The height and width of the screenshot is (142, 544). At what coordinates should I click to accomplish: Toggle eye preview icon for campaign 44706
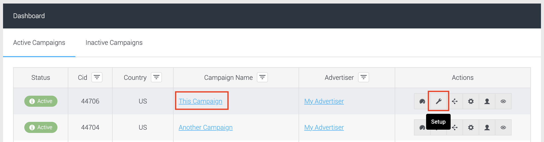503,101
